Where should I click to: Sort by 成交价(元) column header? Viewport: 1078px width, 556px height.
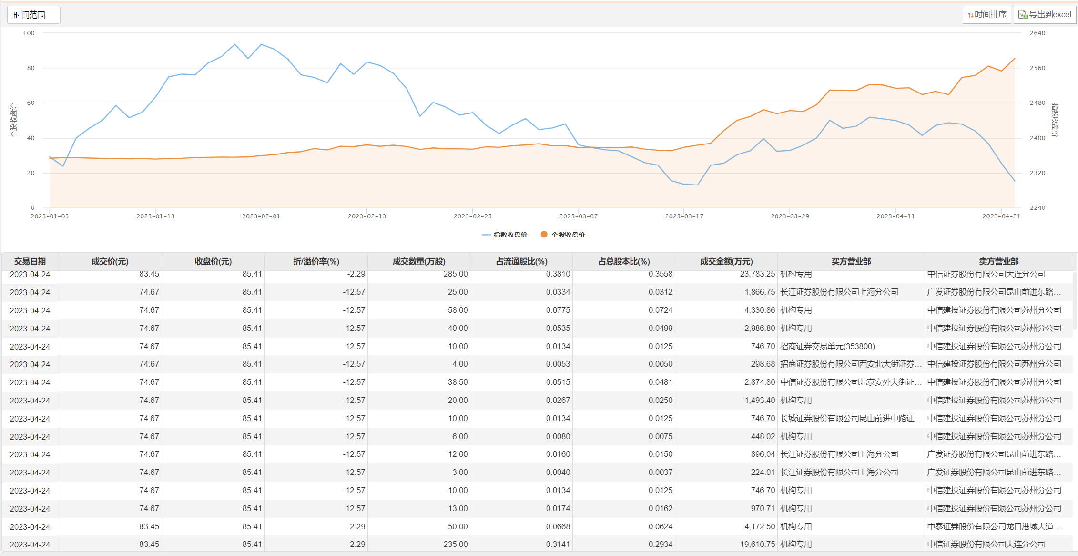(x=110, y=261)
